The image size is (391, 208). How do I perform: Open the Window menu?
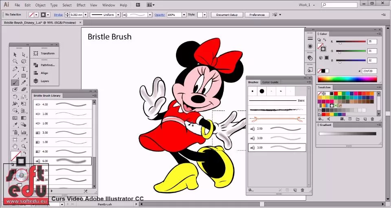109,5
